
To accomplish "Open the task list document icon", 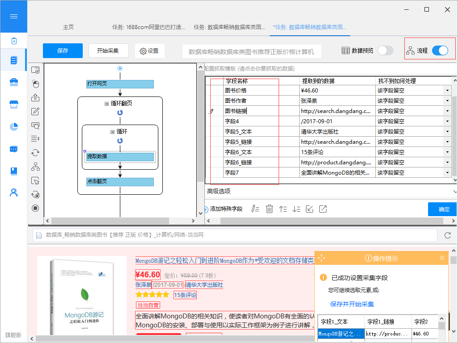I will [14, 60].
